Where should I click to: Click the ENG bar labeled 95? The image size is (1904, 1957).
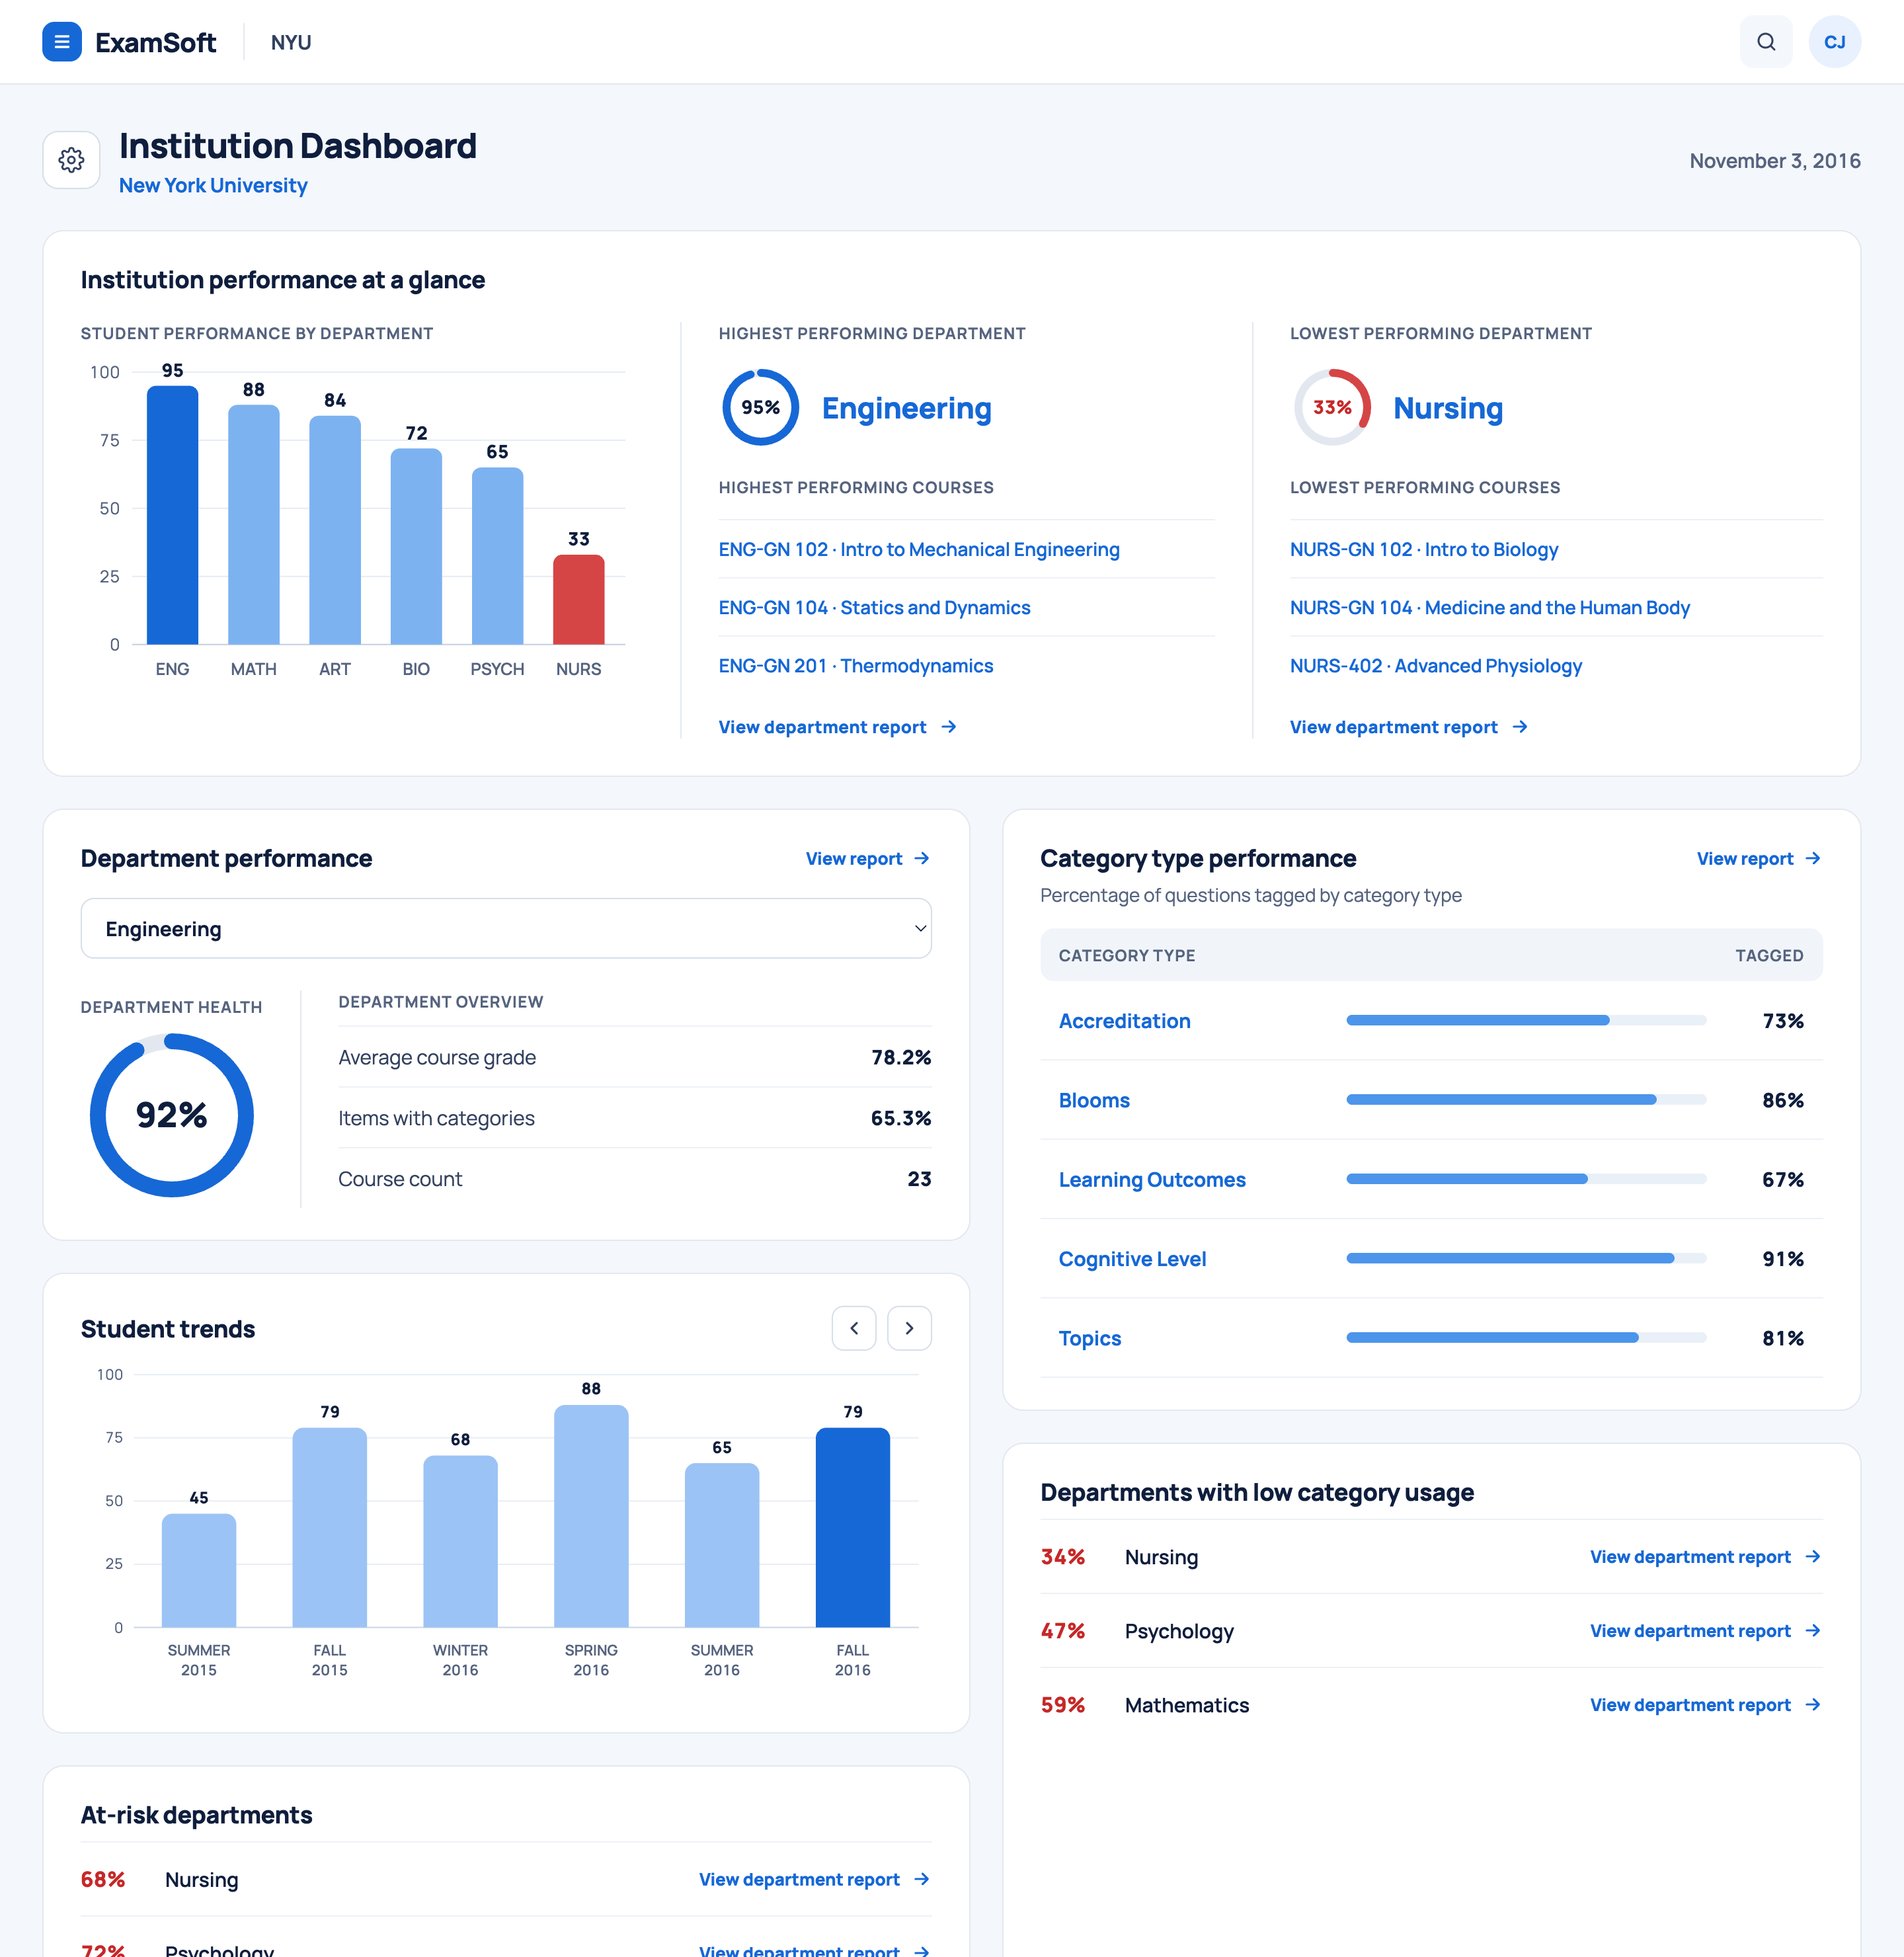(172, 515)
